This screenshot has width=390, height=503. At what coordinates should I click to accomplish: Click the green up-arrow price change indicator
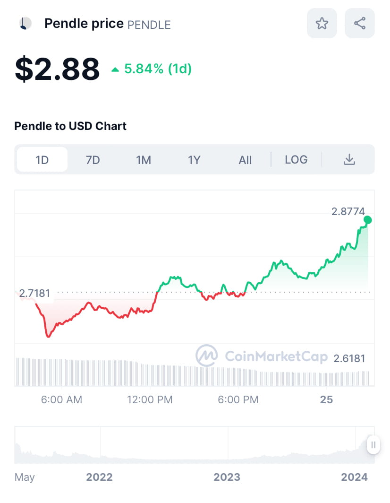coord(115,69)
